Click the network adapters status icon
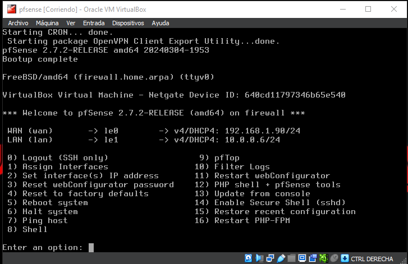 coord(270,258)
